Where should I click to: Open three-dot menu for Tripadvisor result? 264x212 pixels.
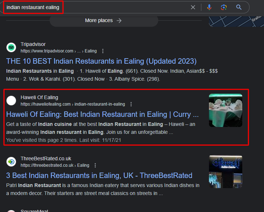pyautogui.click(x=103, y=51)
